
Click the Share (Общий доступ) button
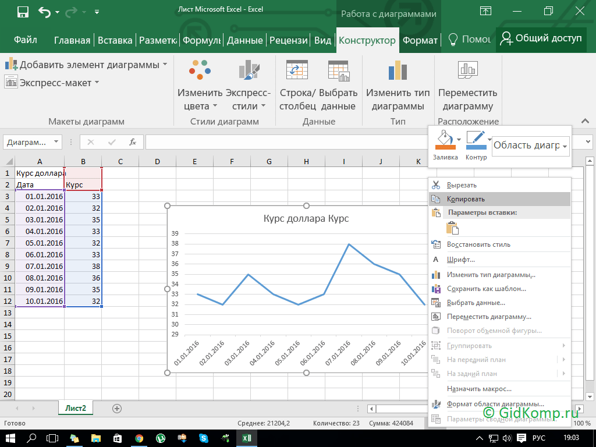[541, 39]
